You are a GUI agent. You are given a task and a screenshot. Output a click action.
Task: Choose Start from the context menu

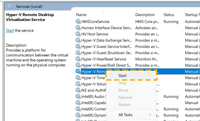(131, 75)
